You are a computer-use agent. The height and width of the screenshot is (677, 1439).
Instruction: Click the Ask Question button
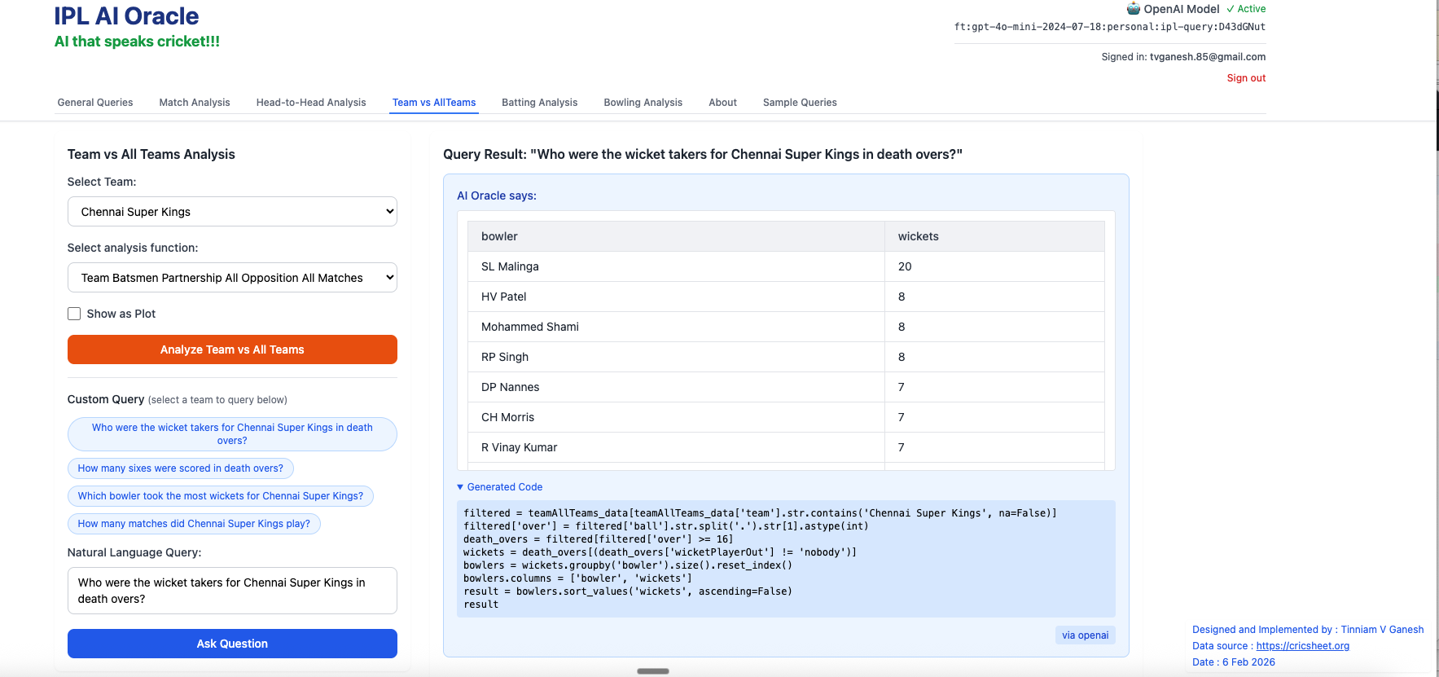point(232,644)
